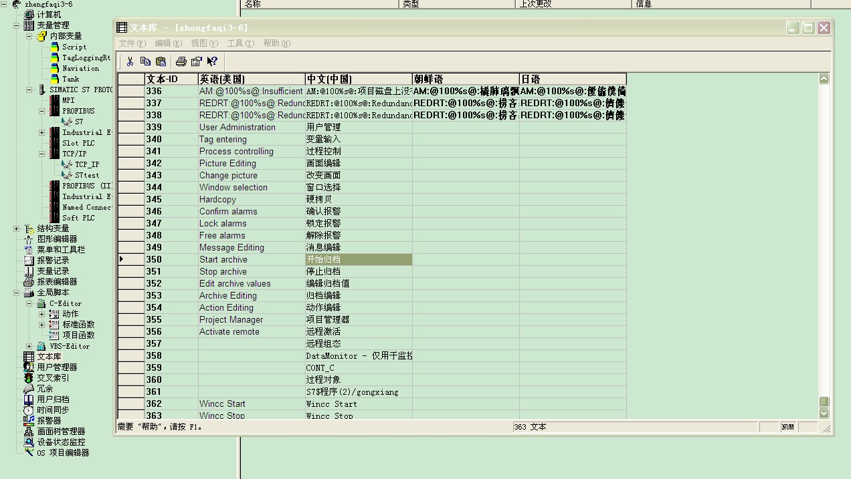Click the Print toolbar icon
Image resolution: width=851 pixels, height=479 pixels.
[x=181, y=61]
